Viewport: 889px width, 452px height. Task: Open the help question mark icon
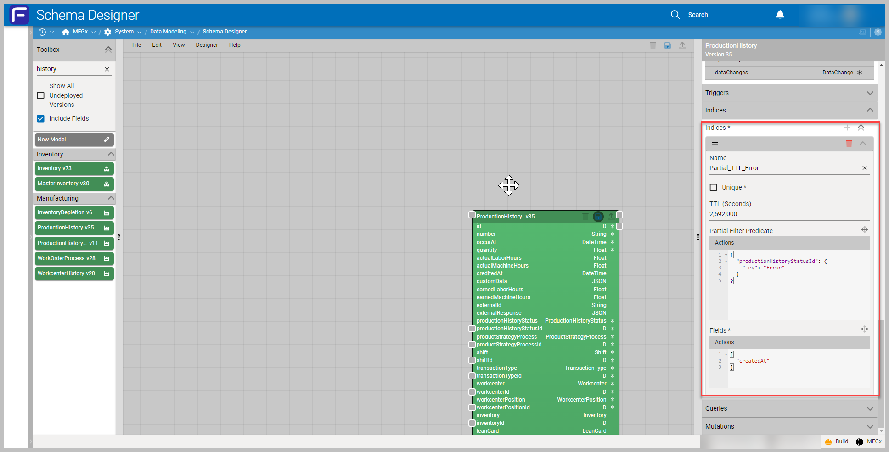tap(878, 32)
